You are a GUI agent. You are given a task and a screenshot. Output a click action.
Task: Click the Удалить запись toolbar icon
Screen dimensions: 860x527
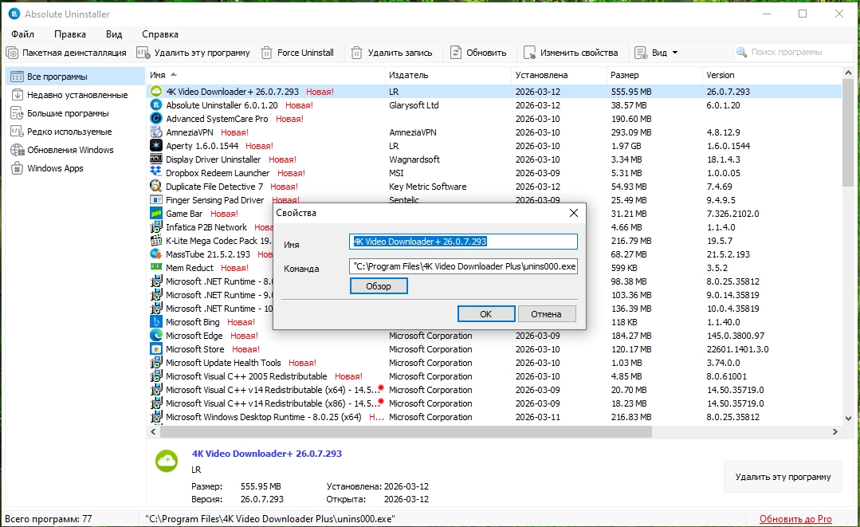click(x=356, y=53)
